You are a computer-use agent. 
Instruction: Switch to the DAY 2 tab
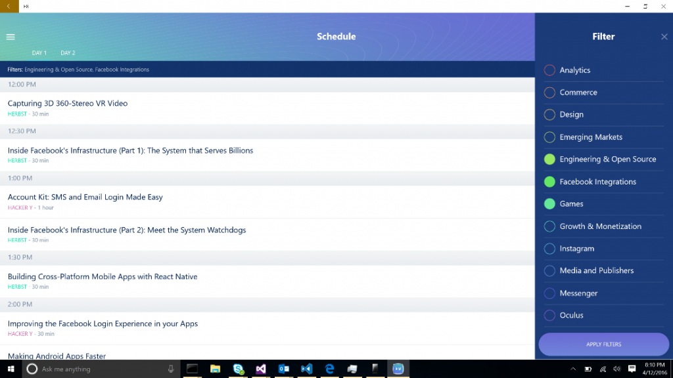(68, 52)
